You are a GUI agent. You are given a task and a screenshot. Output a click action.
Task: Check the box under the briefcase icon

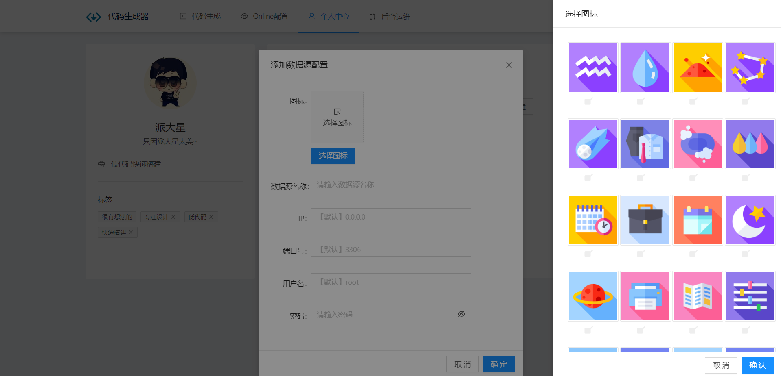[641, 254]
